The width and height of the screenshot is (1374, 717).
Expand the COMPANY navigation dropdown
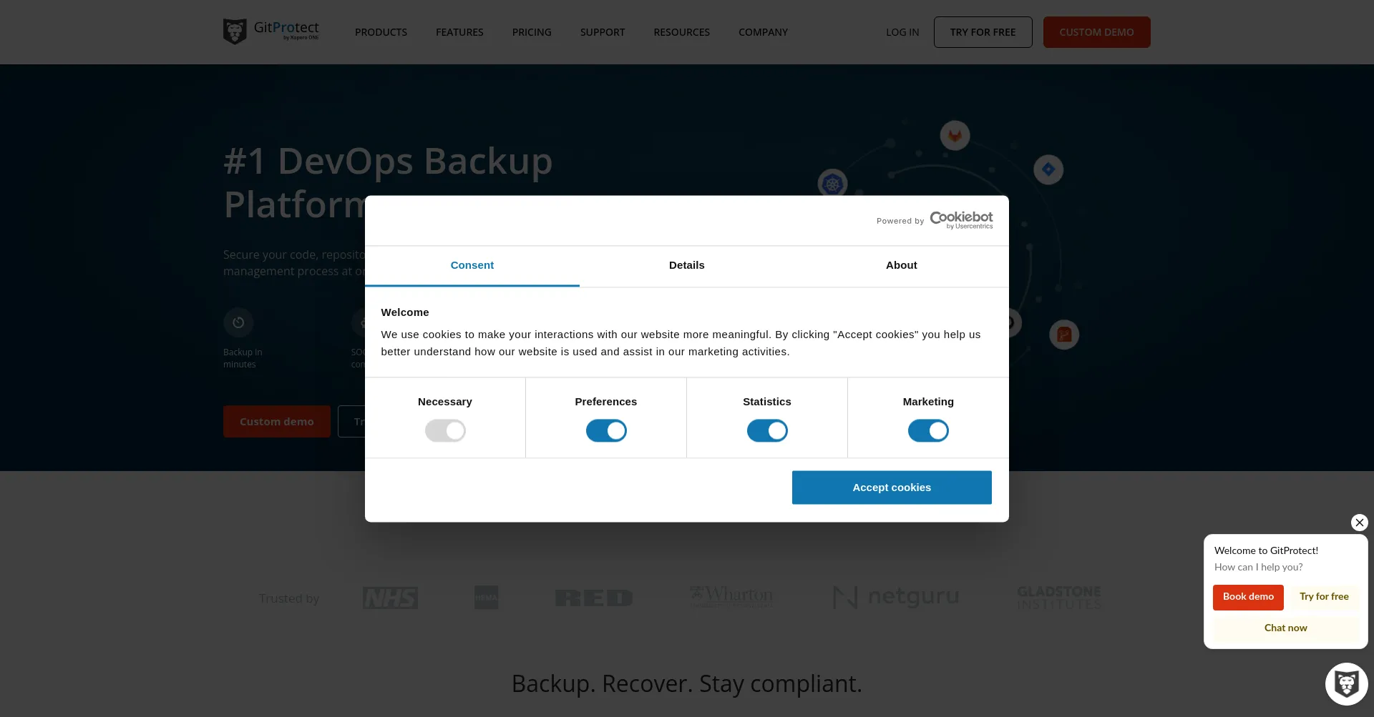pos(763,32)
